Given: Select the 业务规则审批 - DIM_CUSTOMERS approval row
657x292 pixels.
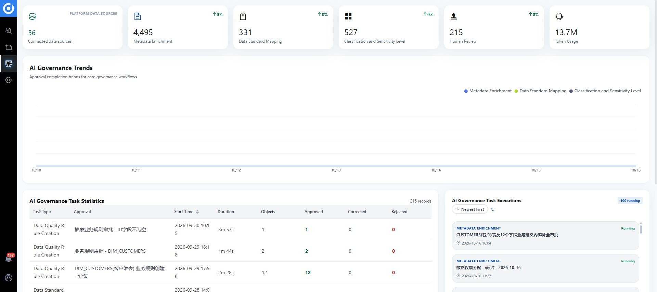Looking at the screenshot, I should (x=230, y=251).
